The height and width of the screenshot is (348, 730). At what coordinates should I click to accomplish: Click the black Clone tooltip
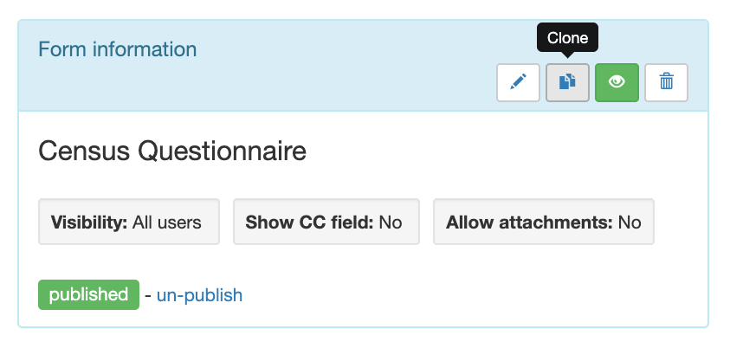[x=567, y=37]
